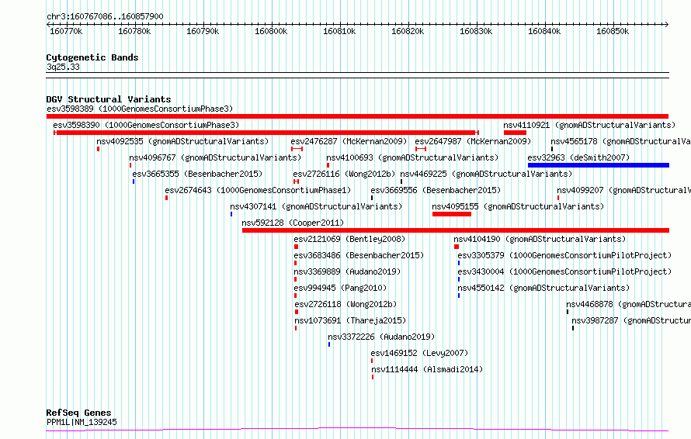This screenshot has height=439, width=691.
Task: Select the RefSeq Genes track title
Action: click(x=78, y=413)
